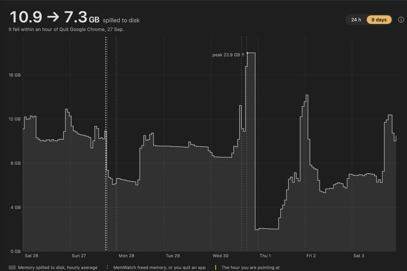Screen dimensions: 407x271
Task: Click the Wed 30 date label
Action: coord(220,256)
